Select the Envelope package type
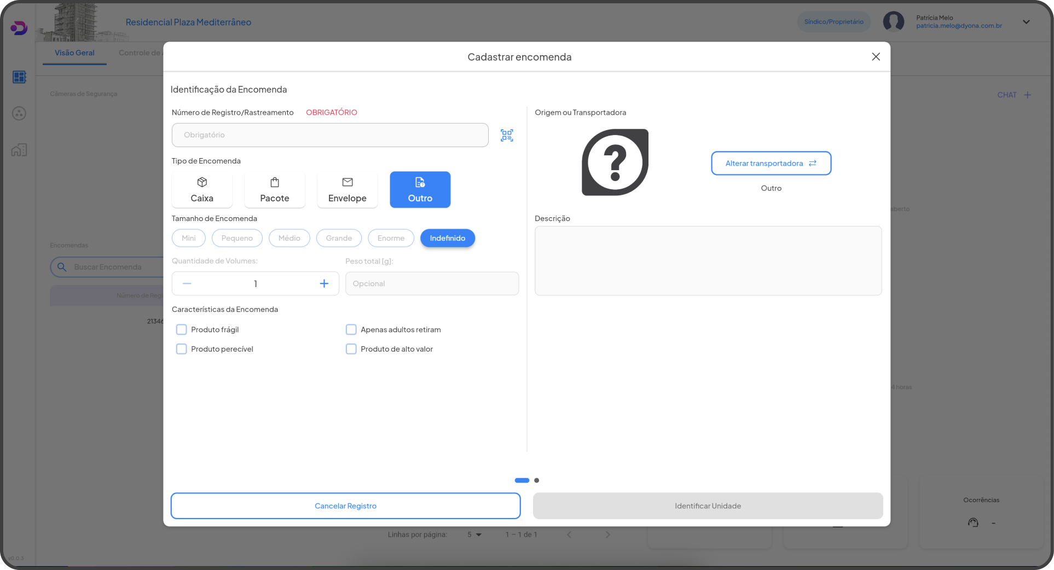 (x=348, y=190)
